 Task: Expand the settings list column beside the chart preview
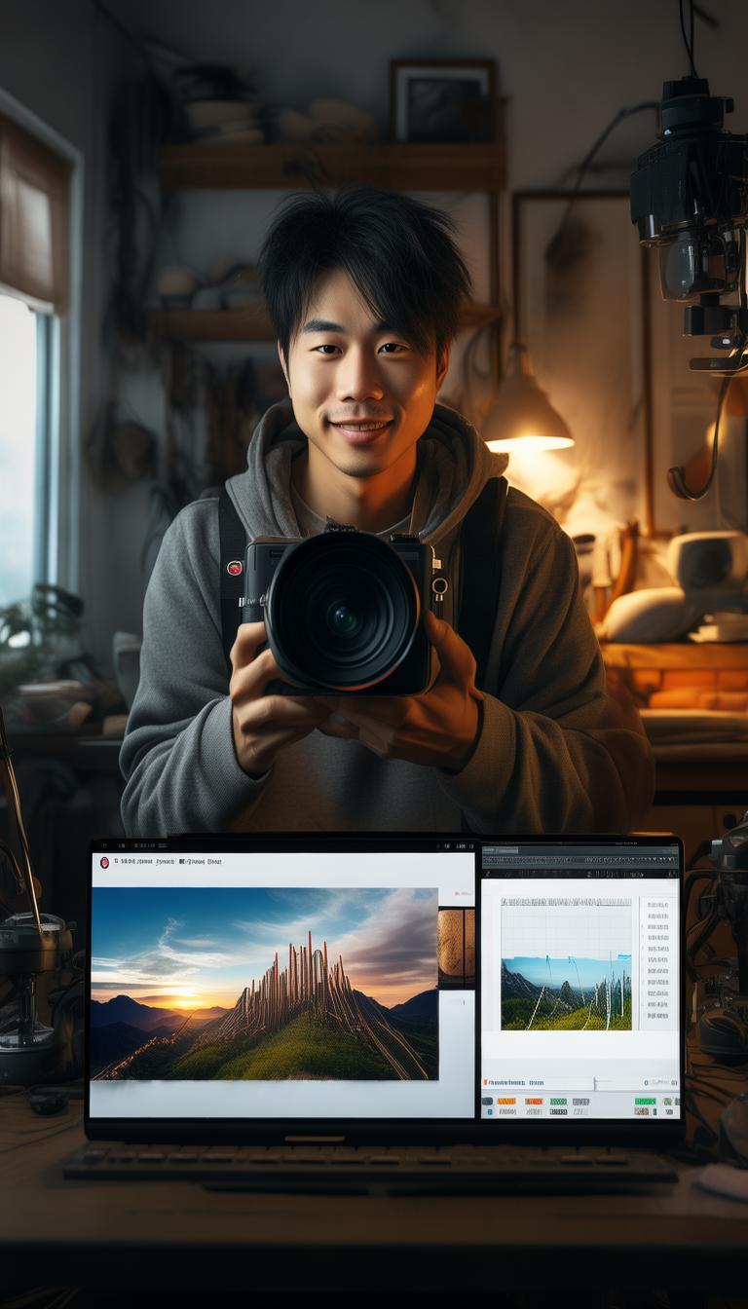[657, 962]
